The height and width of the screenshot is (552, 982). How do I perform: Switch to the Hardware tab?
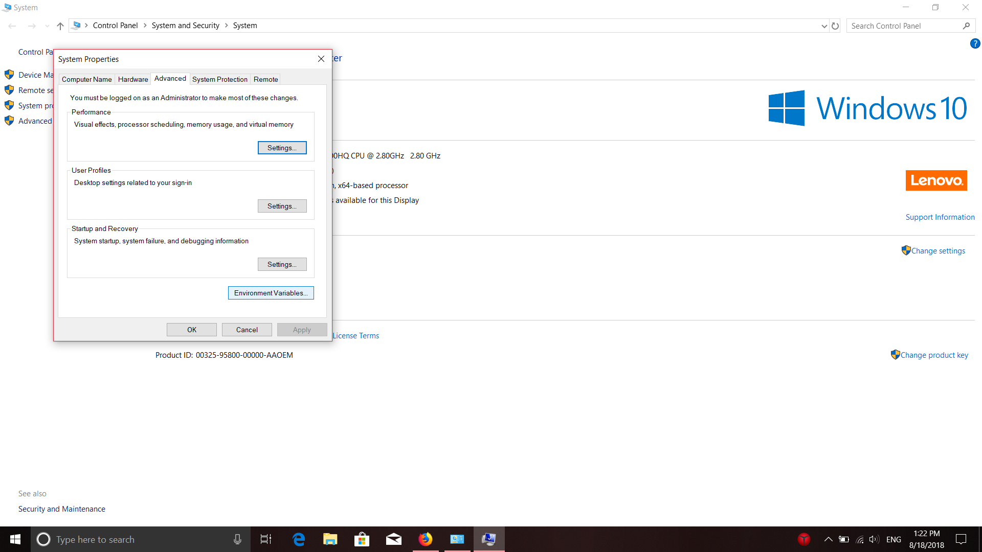(133, 79)
